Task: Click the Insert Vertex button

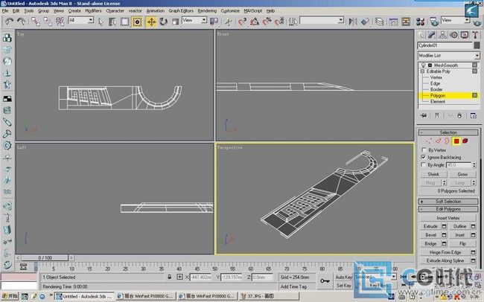Action: click(x=448, y=218)
